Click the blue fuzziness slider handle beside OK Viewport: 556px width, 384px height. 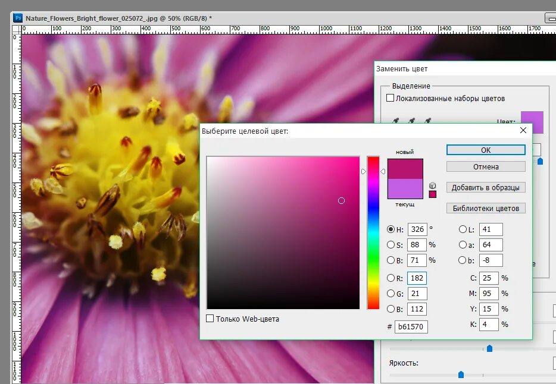pos(540,161)
